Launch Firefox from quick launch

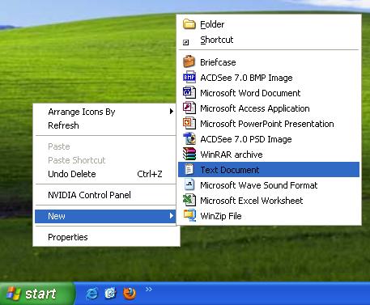(x=130, y=294)
